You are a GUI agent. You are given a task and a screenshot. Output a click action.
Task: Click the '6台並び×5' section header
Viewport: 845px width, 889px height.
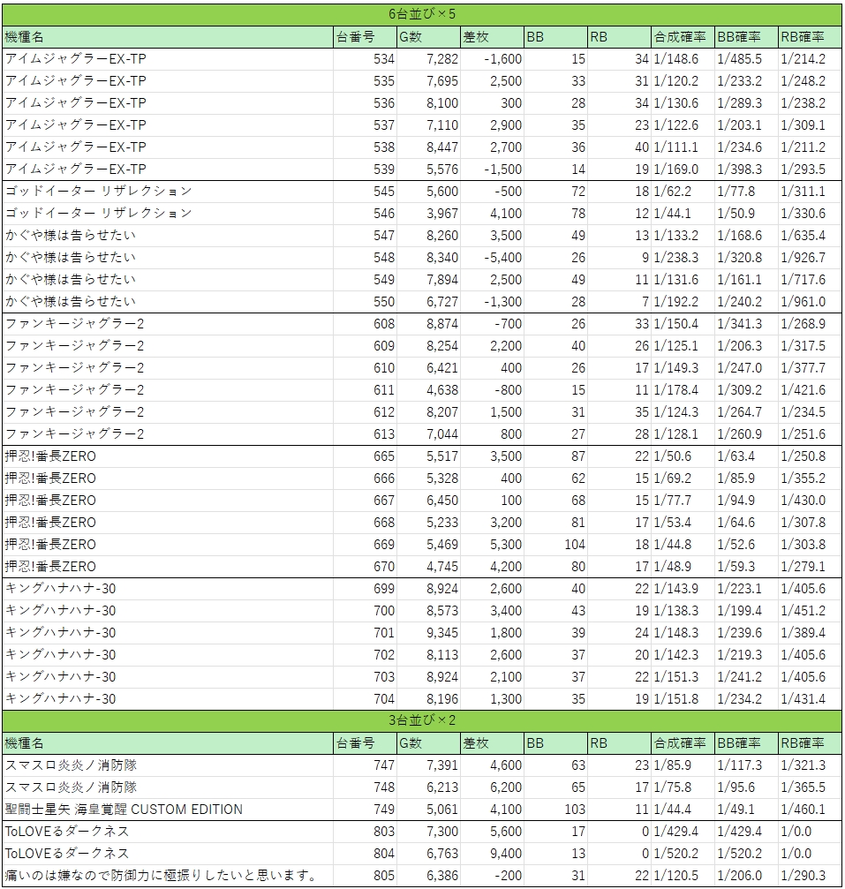422,14
